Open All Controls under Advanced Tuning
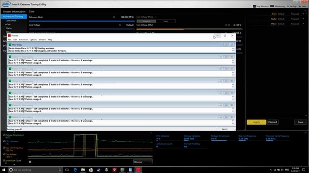 11,21
